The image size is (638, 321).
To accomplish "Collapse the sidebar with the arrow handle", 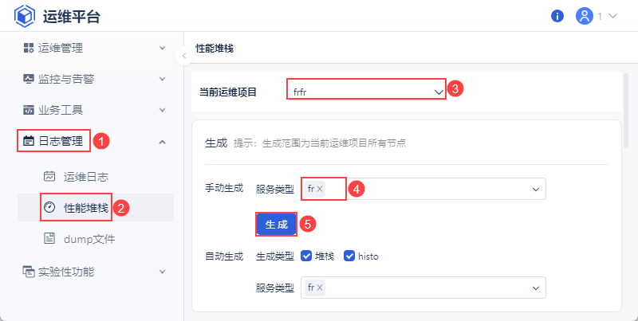I will pyautogui.click(x=183, y=55).
